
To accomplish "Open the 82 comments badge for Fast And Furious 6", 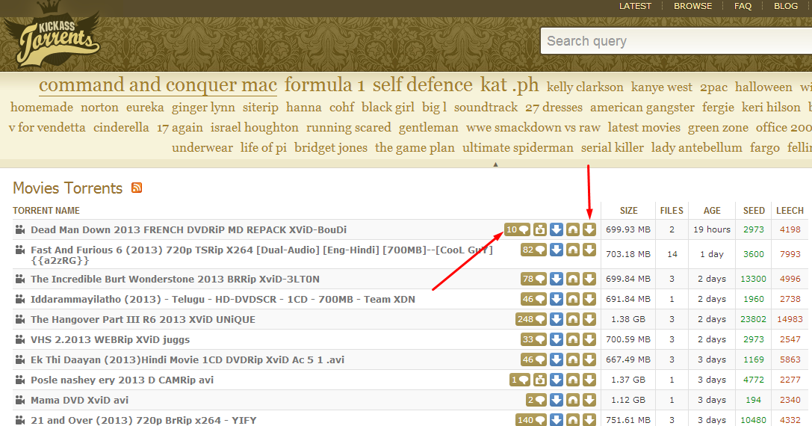I will tap(534, 250).
